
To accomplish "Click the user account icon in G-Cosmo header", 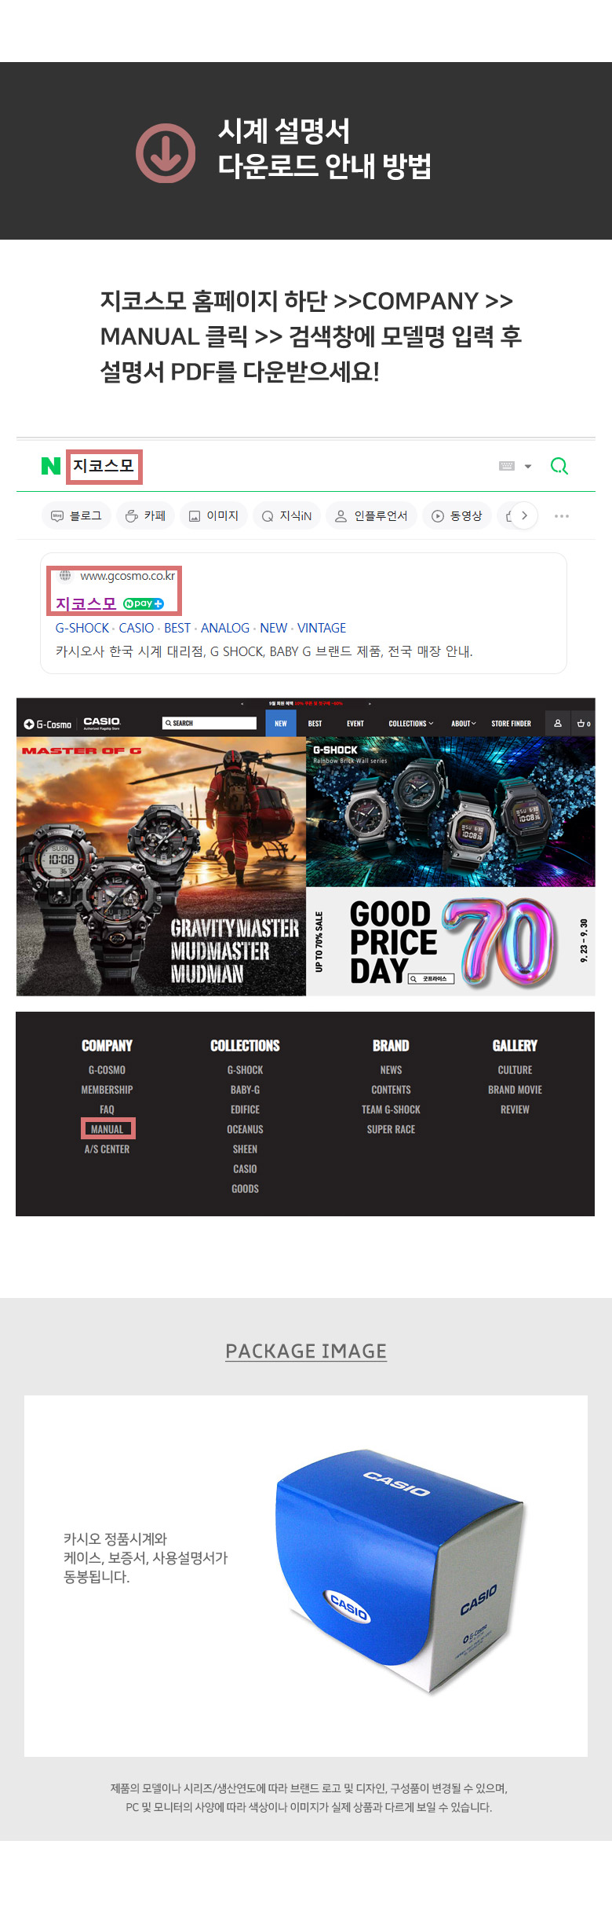I will pyautogui.click(x=558, y=723).
